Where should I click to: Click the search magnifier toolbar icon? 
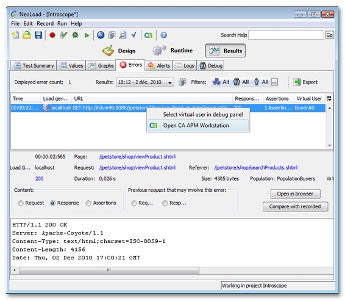pyautogui.click(x=123, y=35)
